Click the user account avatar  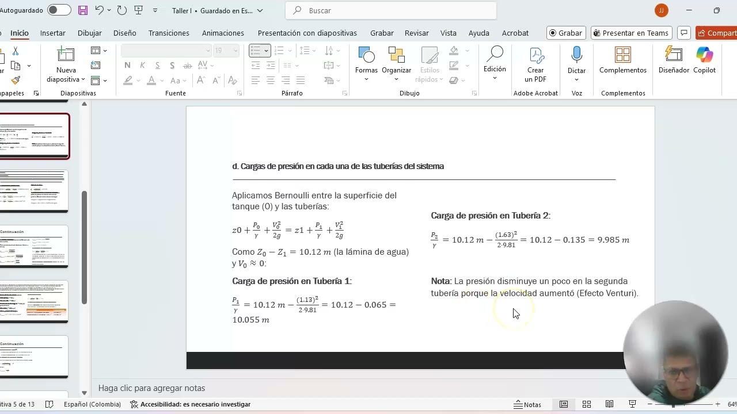pyautogui.click(x=661, y=10)
